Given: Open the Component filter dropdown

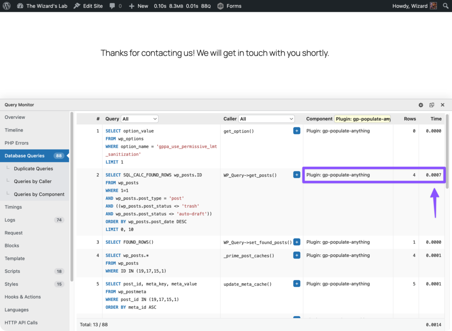Looking at the screenshot, I should point(362,119).
